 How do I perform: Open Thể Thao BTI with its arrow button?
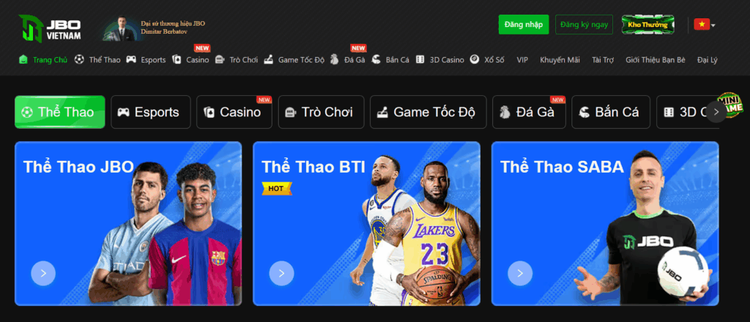click(281, 273)
